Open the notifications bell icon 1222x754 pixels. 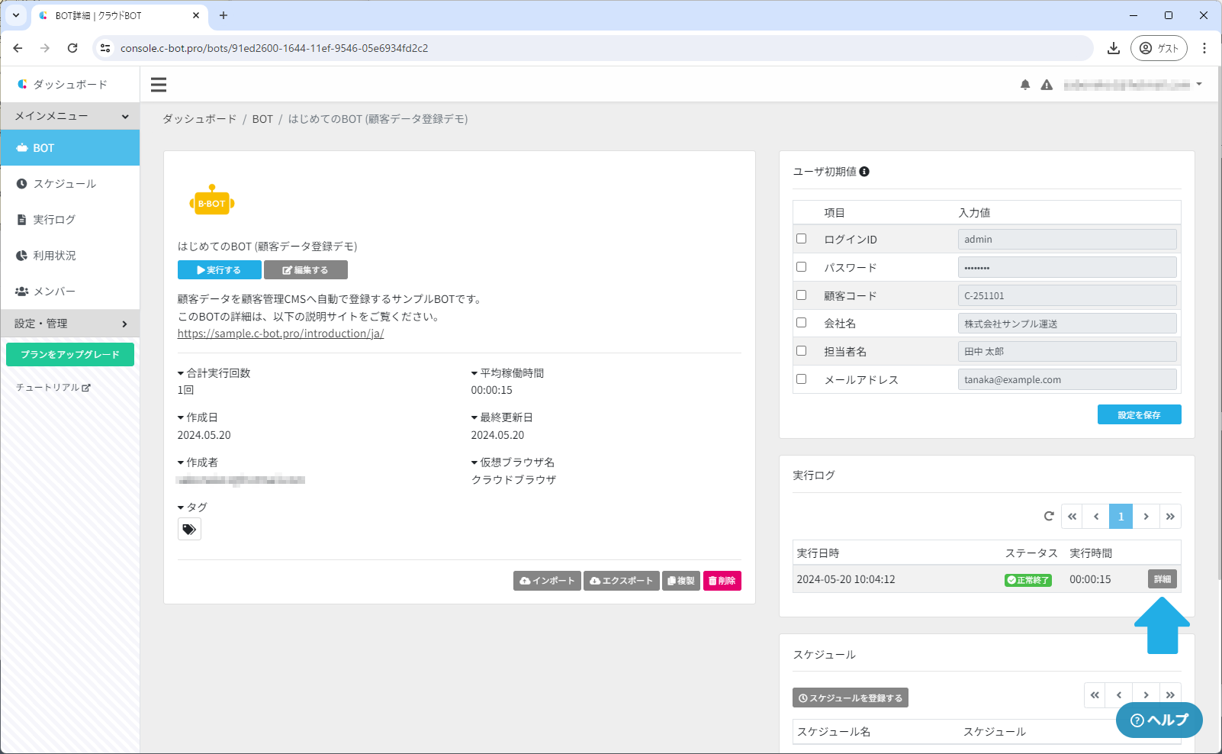point(1024,85)
